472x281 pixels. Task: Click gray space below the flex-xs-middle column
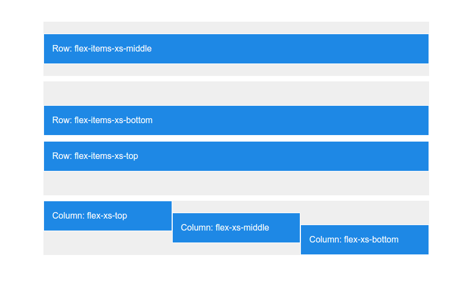(x=236, y=248)
